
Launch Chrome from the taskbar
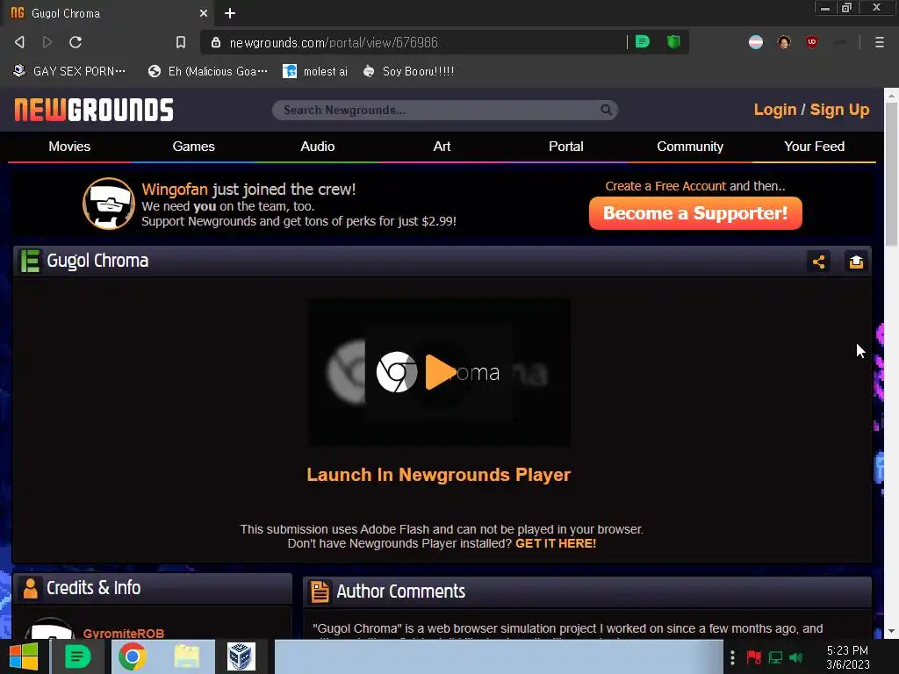(x=132, y=656)
